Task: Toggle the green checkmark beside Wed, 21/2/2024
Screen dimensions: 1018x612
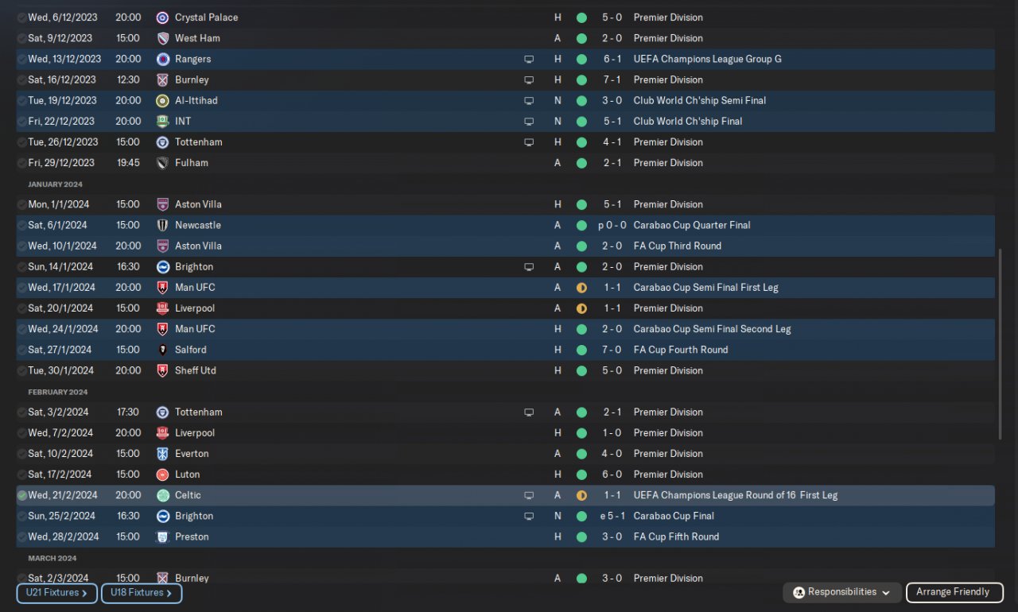Action: (21, 496)
